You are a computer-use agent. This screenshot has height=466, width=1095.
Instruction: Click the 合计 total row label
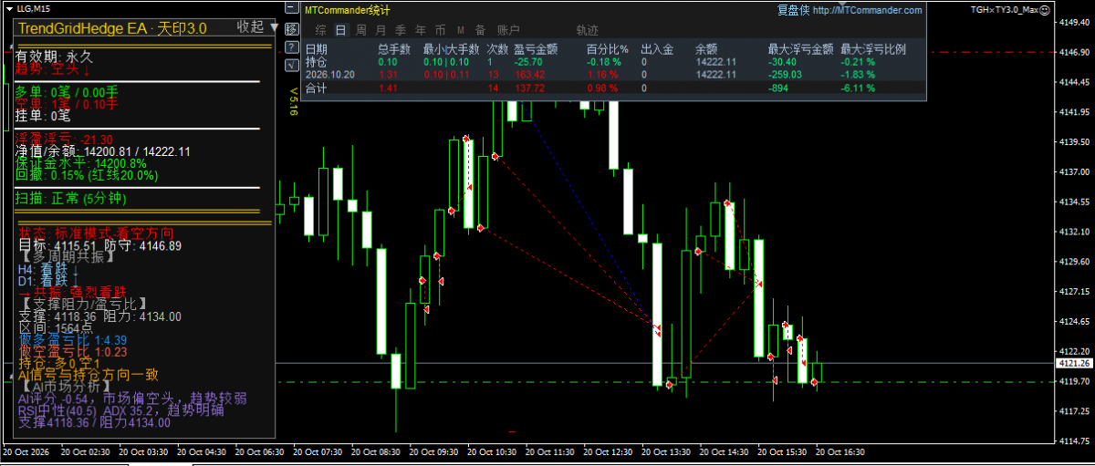pos(316,88)
